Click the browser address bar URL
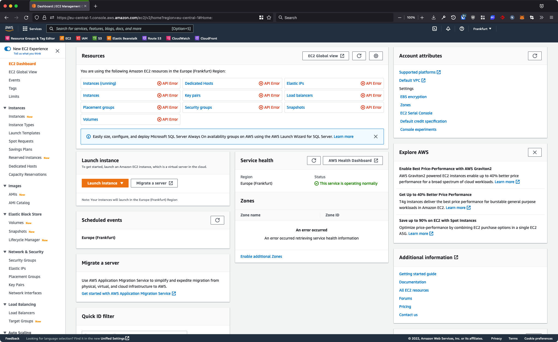This screenshot has height=342, width=558. [135, 18]
